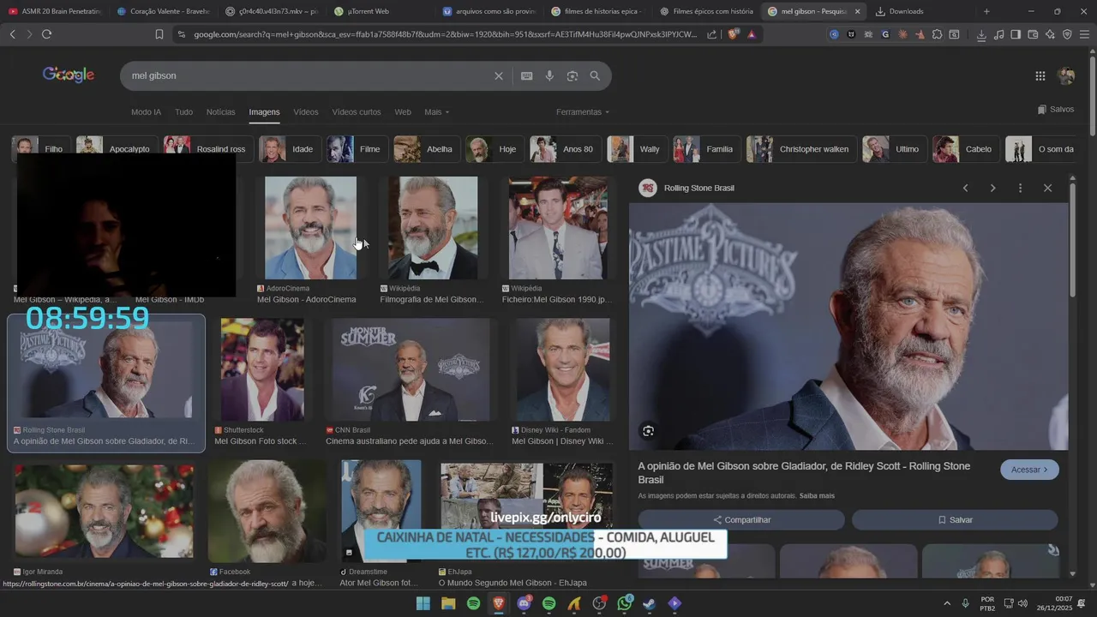Open the CNN Brasil Monster Summer thumbnail
The image size is (1097, 617).
[x=411, y=370]
